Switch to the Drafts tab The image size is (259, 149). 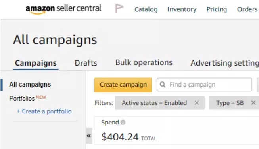click(x=86, y=63)
